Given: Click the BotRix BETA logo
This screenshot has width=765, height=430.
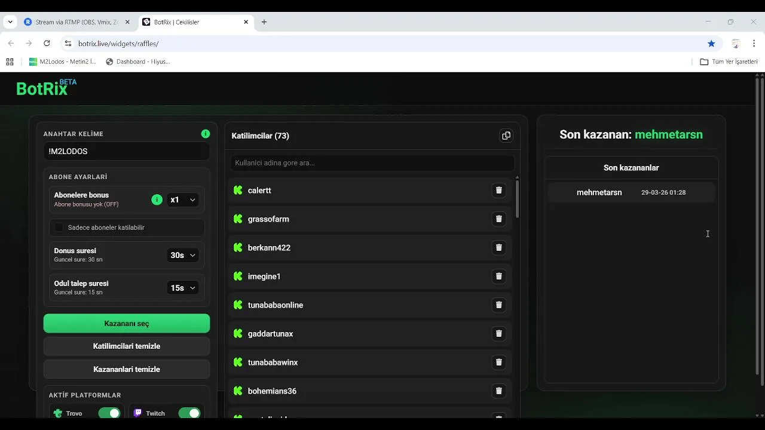Looking at the screenshot, I should (46, 88).
